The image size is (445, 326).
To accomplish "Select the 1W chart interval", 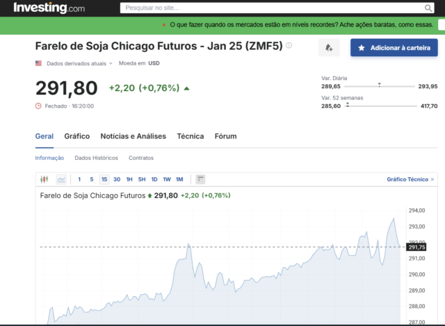I will 167,179.
